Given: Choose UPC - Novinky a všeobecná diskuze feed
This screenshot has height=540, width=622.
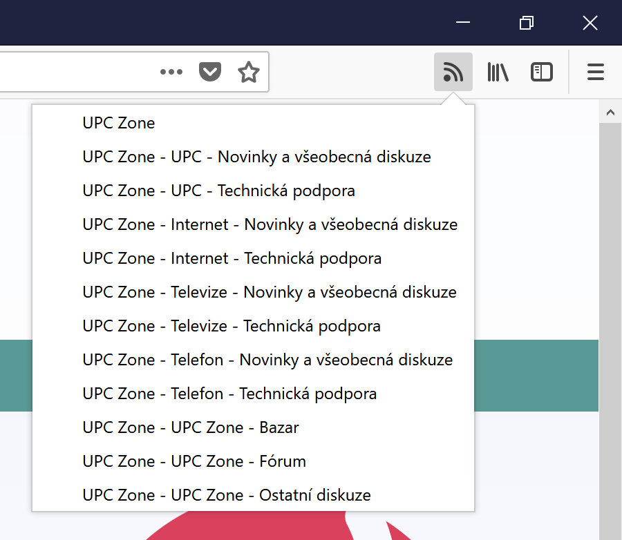Looking at the screenshot, I should (x=256, y=157).
